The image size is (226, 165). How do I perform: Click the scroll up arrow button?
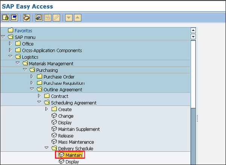coord(193,31)
